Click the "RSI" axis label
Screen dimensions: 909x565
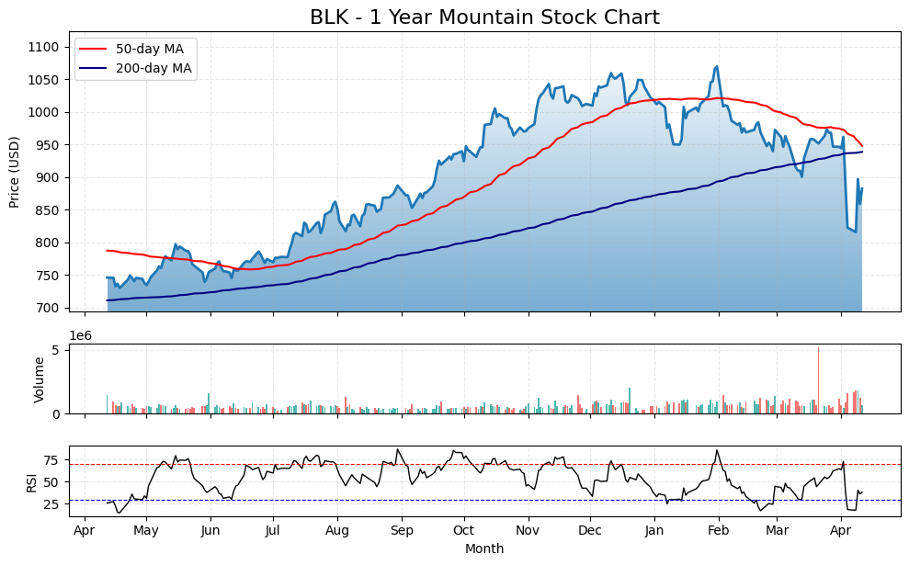click(x=30, y=482)
